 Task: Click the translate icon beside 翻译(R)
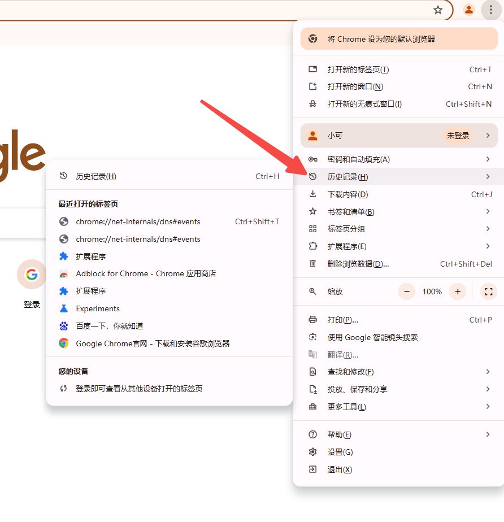coord(312,355)
